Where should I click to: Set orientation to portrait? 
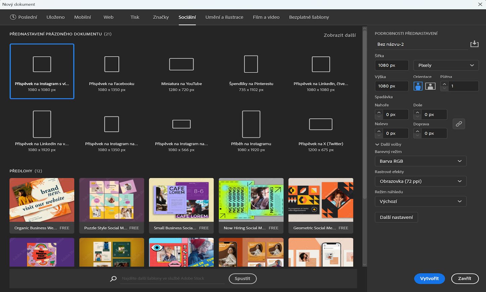click(418, 86)
